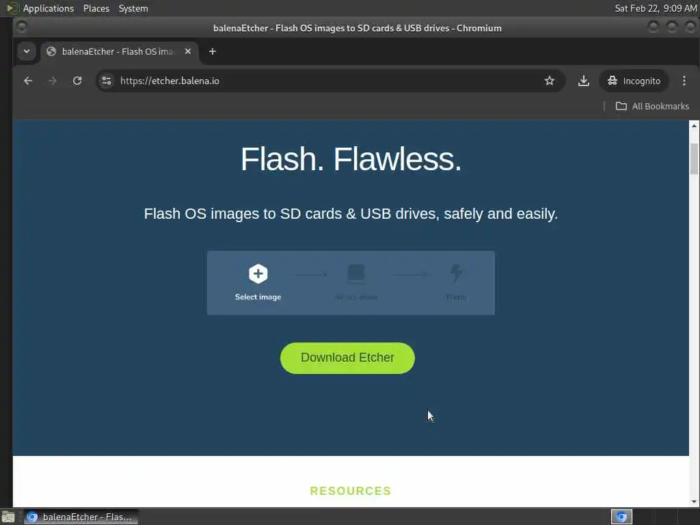Screen dimensions: 700x525
Task: Click the show desktop icon in the bottom panel
Action: coord(8,517)
